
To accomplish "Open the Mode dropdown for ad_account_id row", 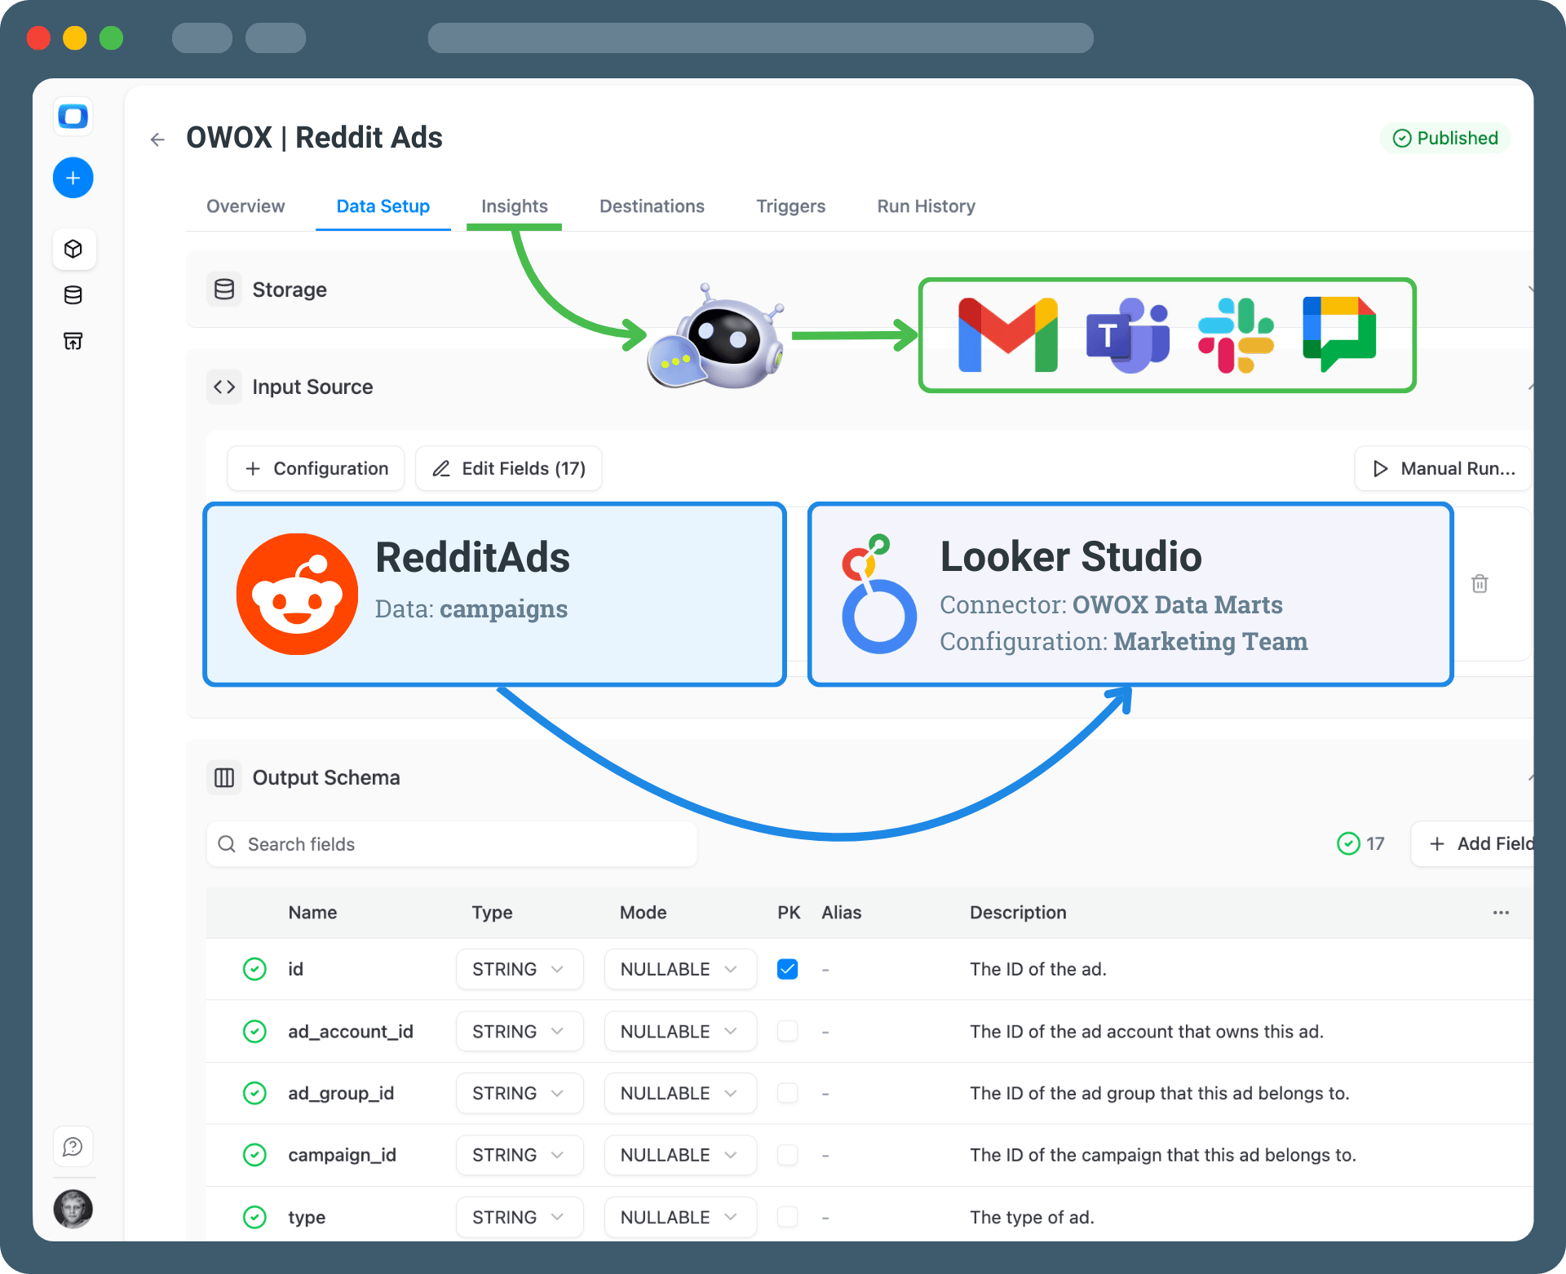I will click(680, 1031).
